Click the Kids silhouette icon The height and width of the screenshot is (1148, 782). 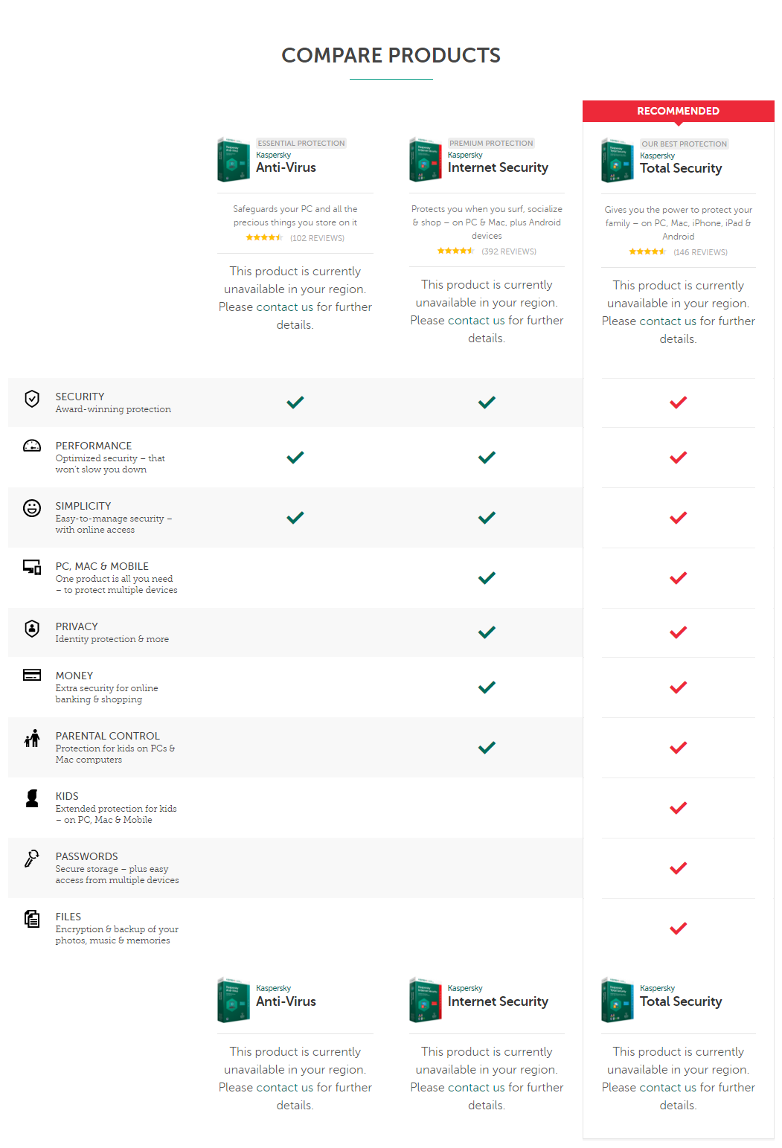(32, 798)
